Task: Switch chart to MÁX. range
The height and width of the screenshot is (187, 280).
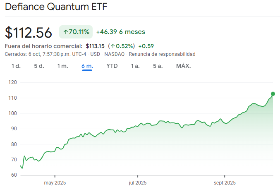Action: 184,66
